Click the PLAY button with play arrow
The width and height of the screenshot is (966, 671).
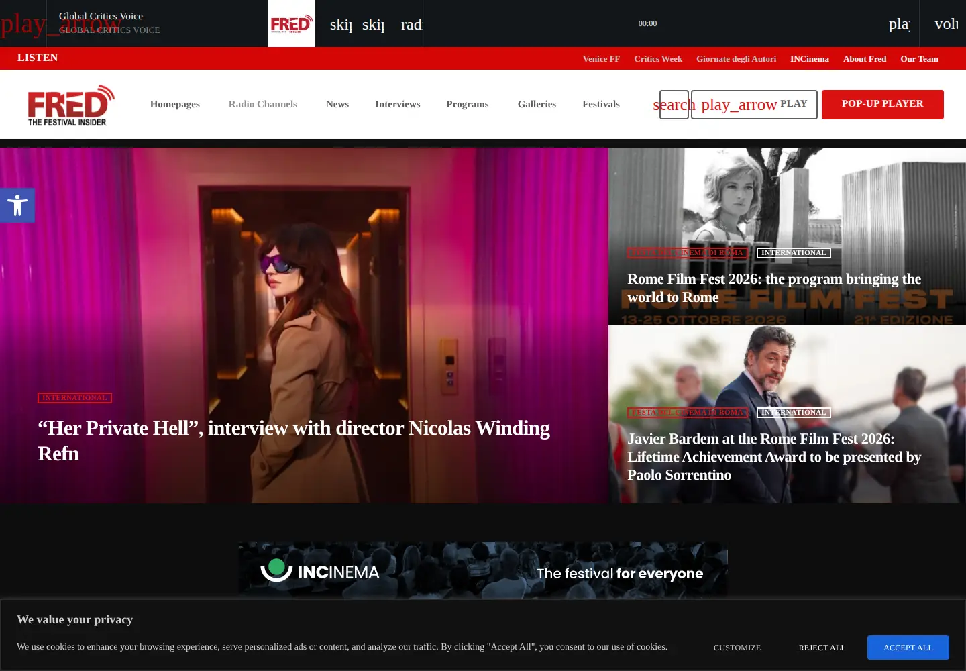pyautogui.click(x=754, y=105)
